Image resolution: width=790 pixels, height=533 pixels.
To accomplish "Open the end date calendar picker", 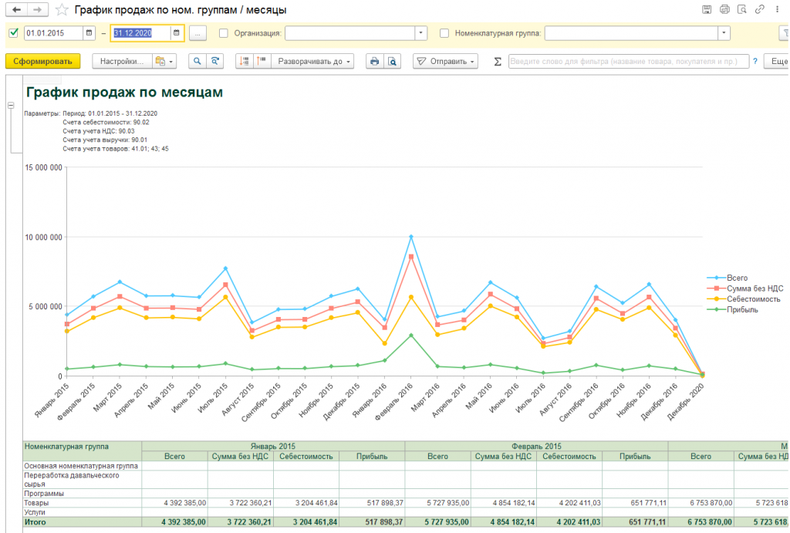I will point(177,33).
